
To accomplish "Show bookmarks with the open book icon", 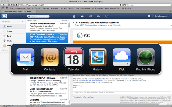I will coord(3,8).
